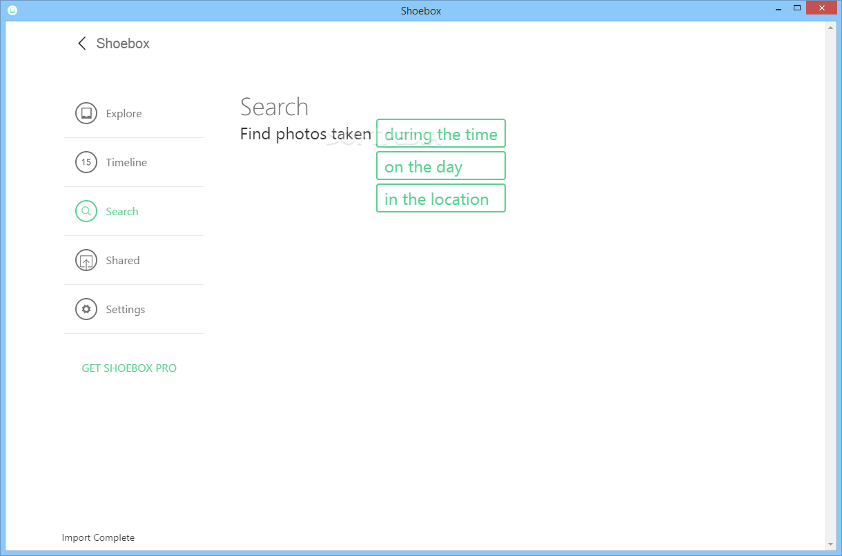Choose the 'on the day' search option
The image size is (842, 556).
(441, 166)
